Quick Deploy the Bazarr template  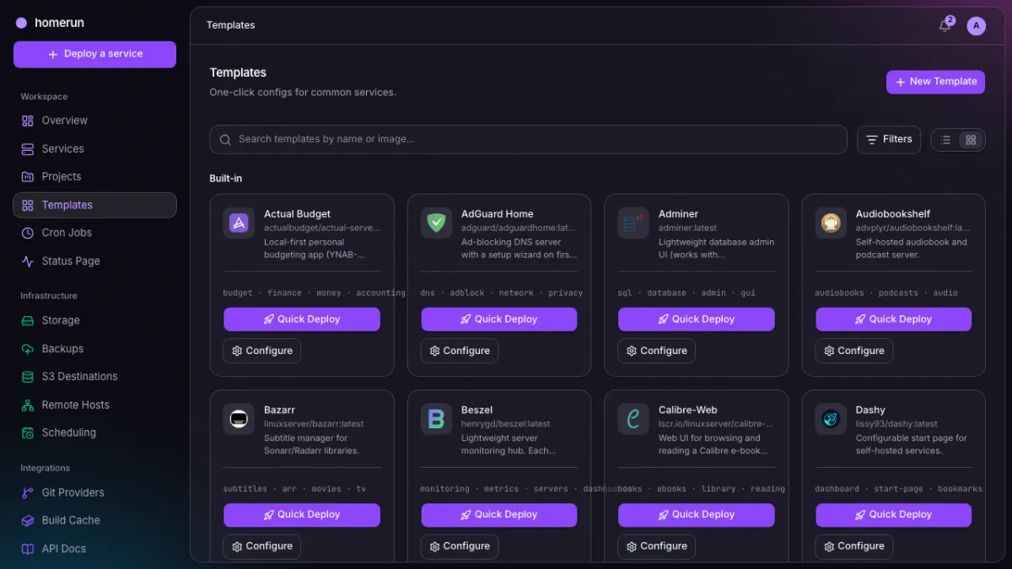point(302,515)
